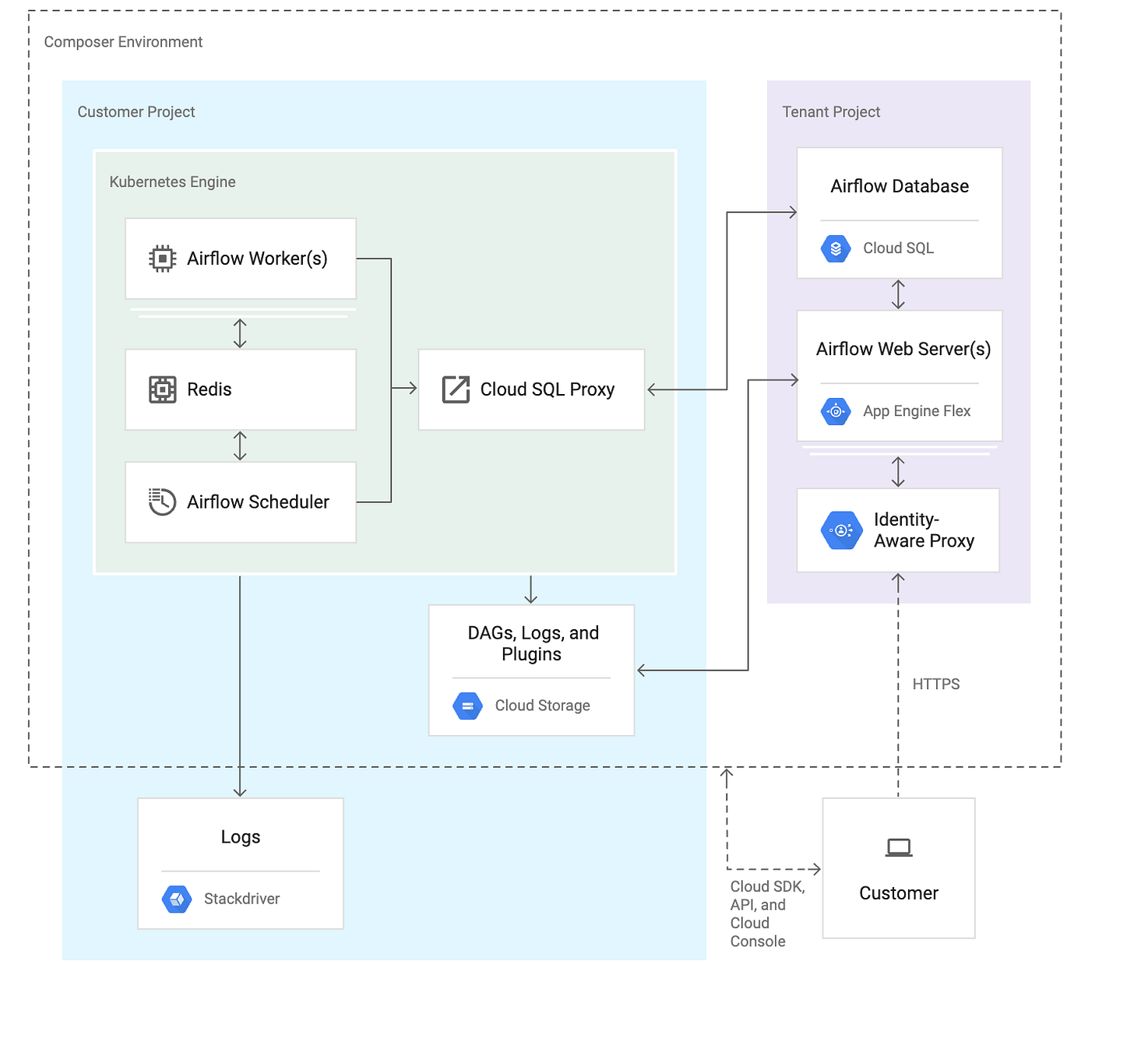Select the Logs box title
Screen dimensions: 1134x1056
pos(241,837)
